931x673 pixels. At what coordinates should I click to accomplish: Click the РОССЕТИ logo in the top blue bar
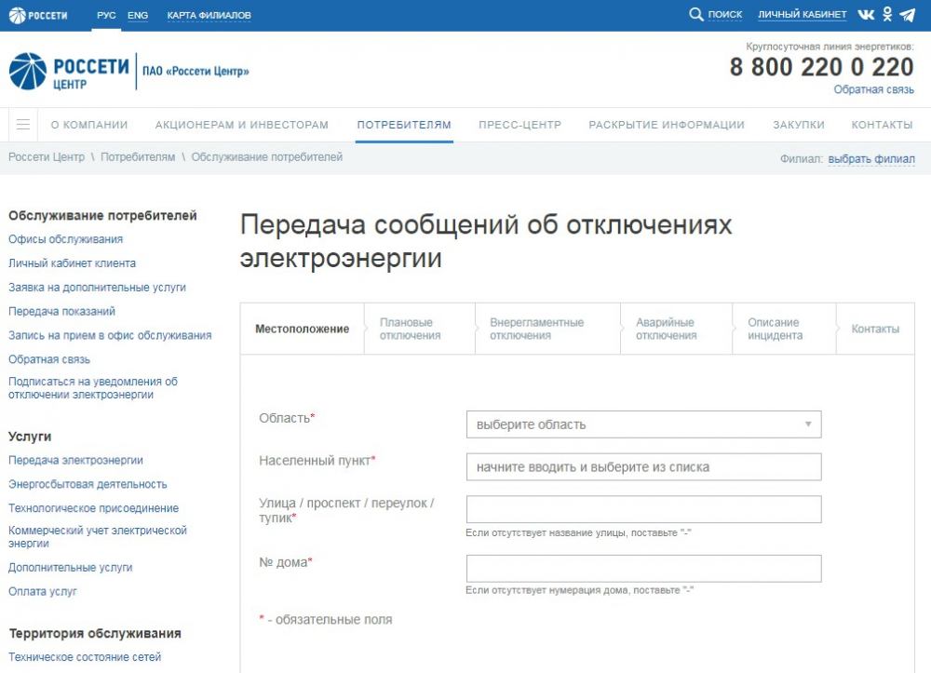tap(40, 14)
